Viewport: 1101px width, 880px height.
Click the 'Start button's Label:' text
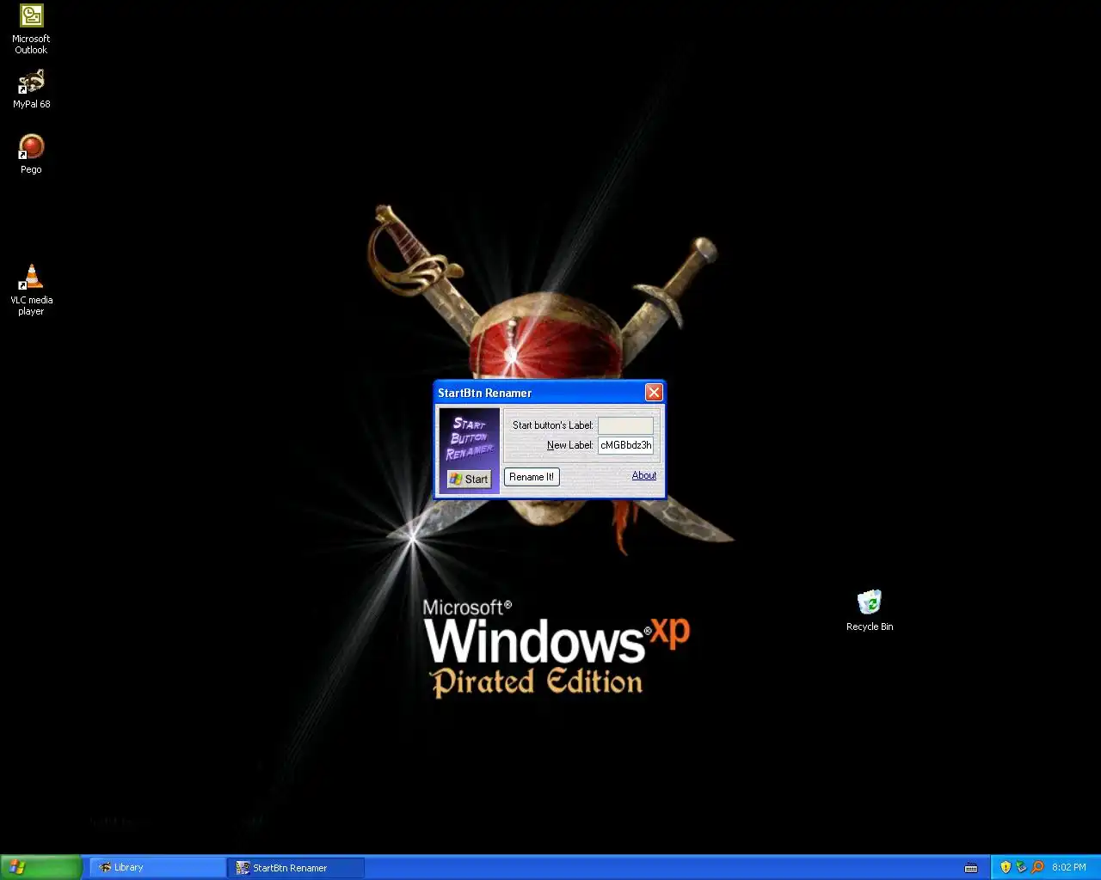click(553, 425)
